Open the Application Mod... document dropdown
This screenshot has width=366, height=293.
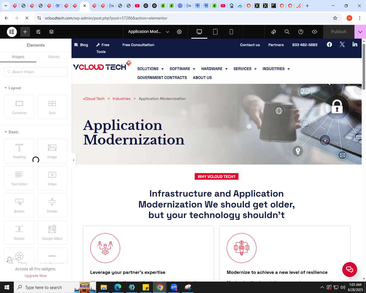click(x=149, y=32)
